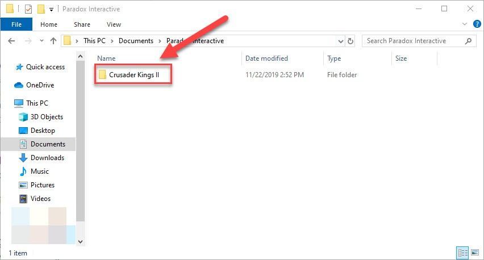Screen dimensions: 484x260
Task: Sort by Size column header
Action: tap(401, 58)
